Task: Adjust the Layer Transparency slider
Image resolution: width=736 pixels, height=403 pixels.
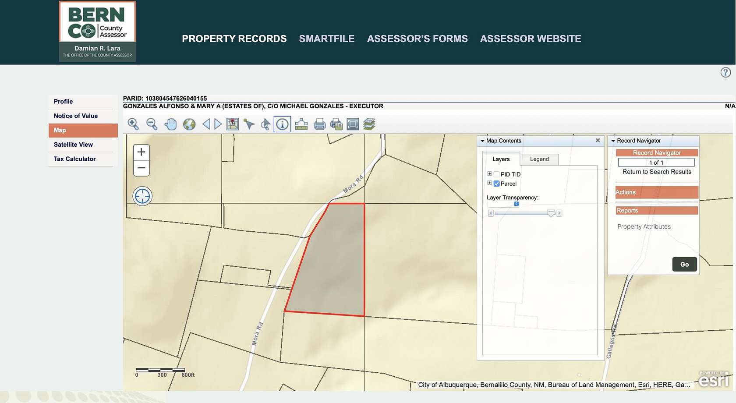Action: (x=551, y=213)
